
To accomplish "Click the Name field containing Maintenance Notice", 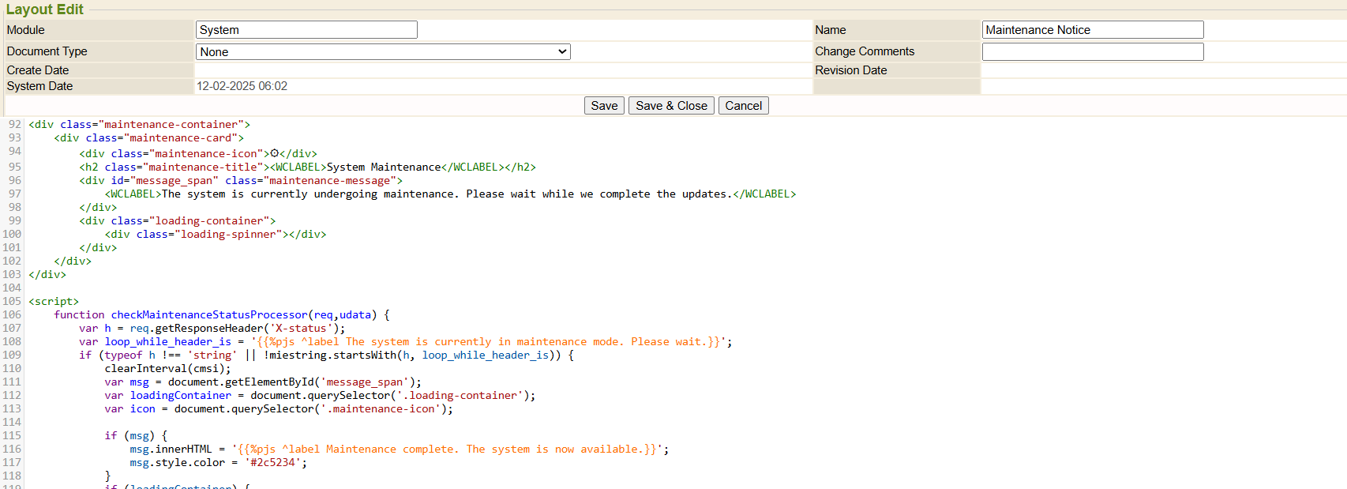I will click(1092, 30).
